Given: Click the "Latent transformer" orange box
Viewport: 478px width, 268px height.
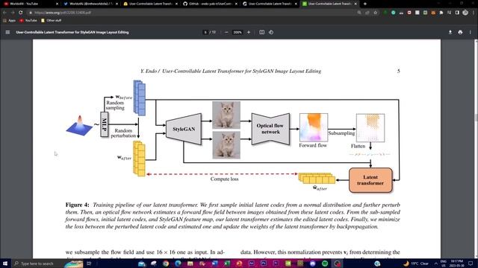Looking at the screenshot, I should coord(370,180).
